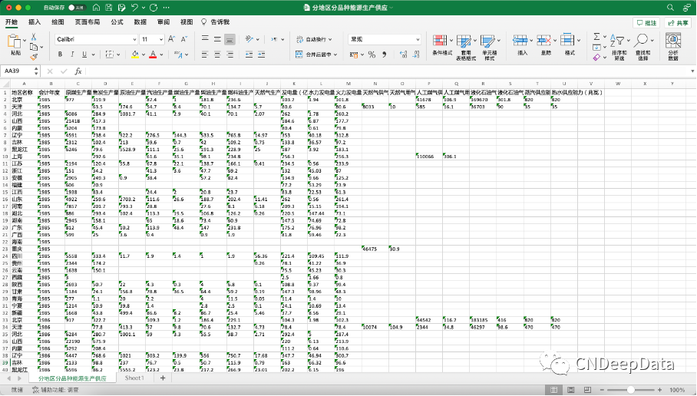Click the Search magnifier in title bar
Screen dimensions: 697x396
(670, 8)
